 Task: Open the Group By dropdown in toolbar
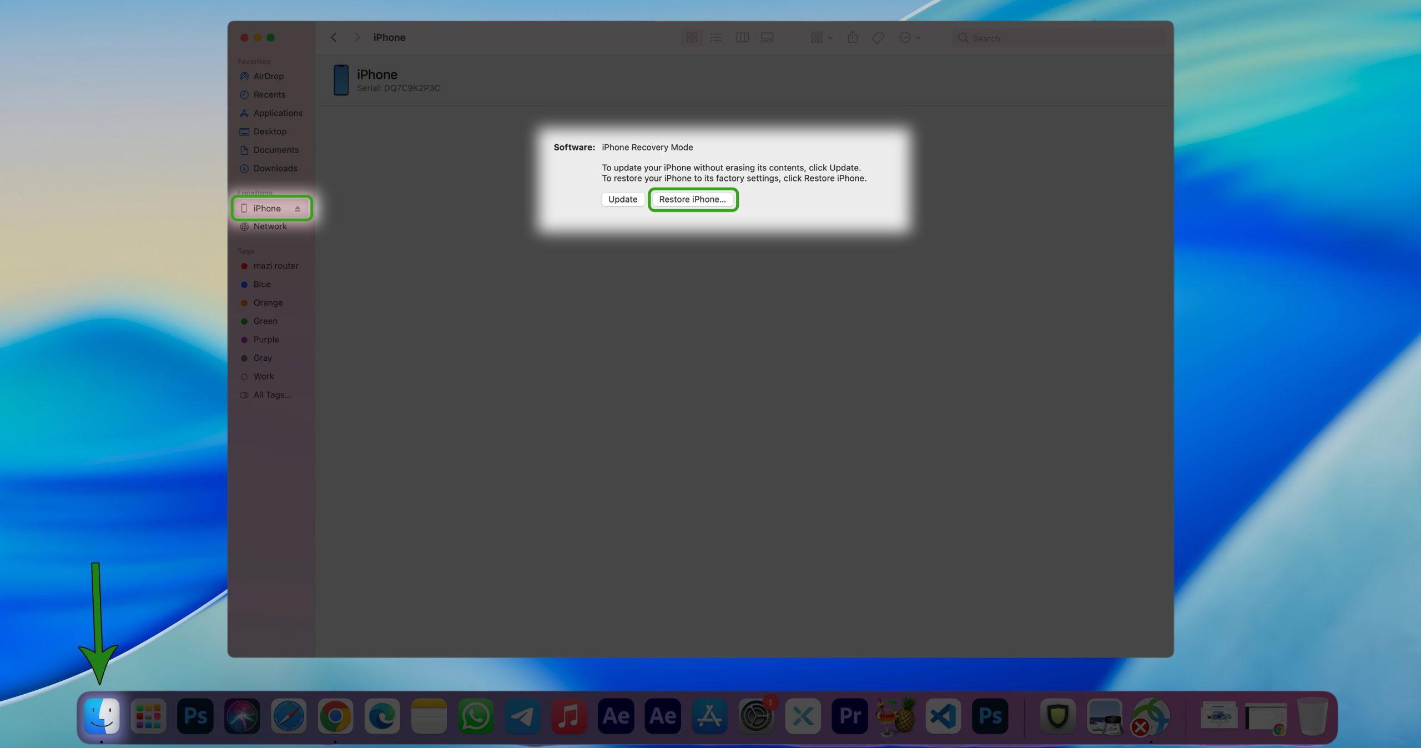822,37
